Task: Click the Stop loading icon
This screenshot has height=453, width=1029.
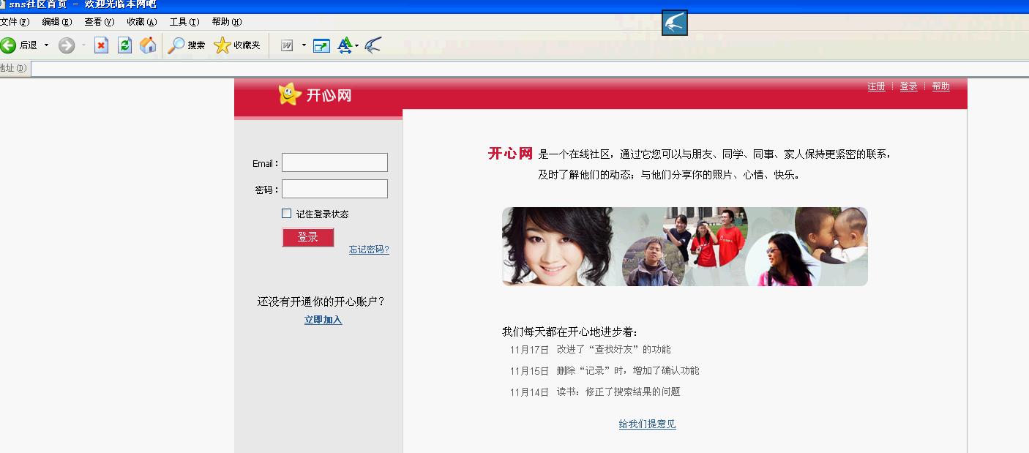Action: pos(102,45)
